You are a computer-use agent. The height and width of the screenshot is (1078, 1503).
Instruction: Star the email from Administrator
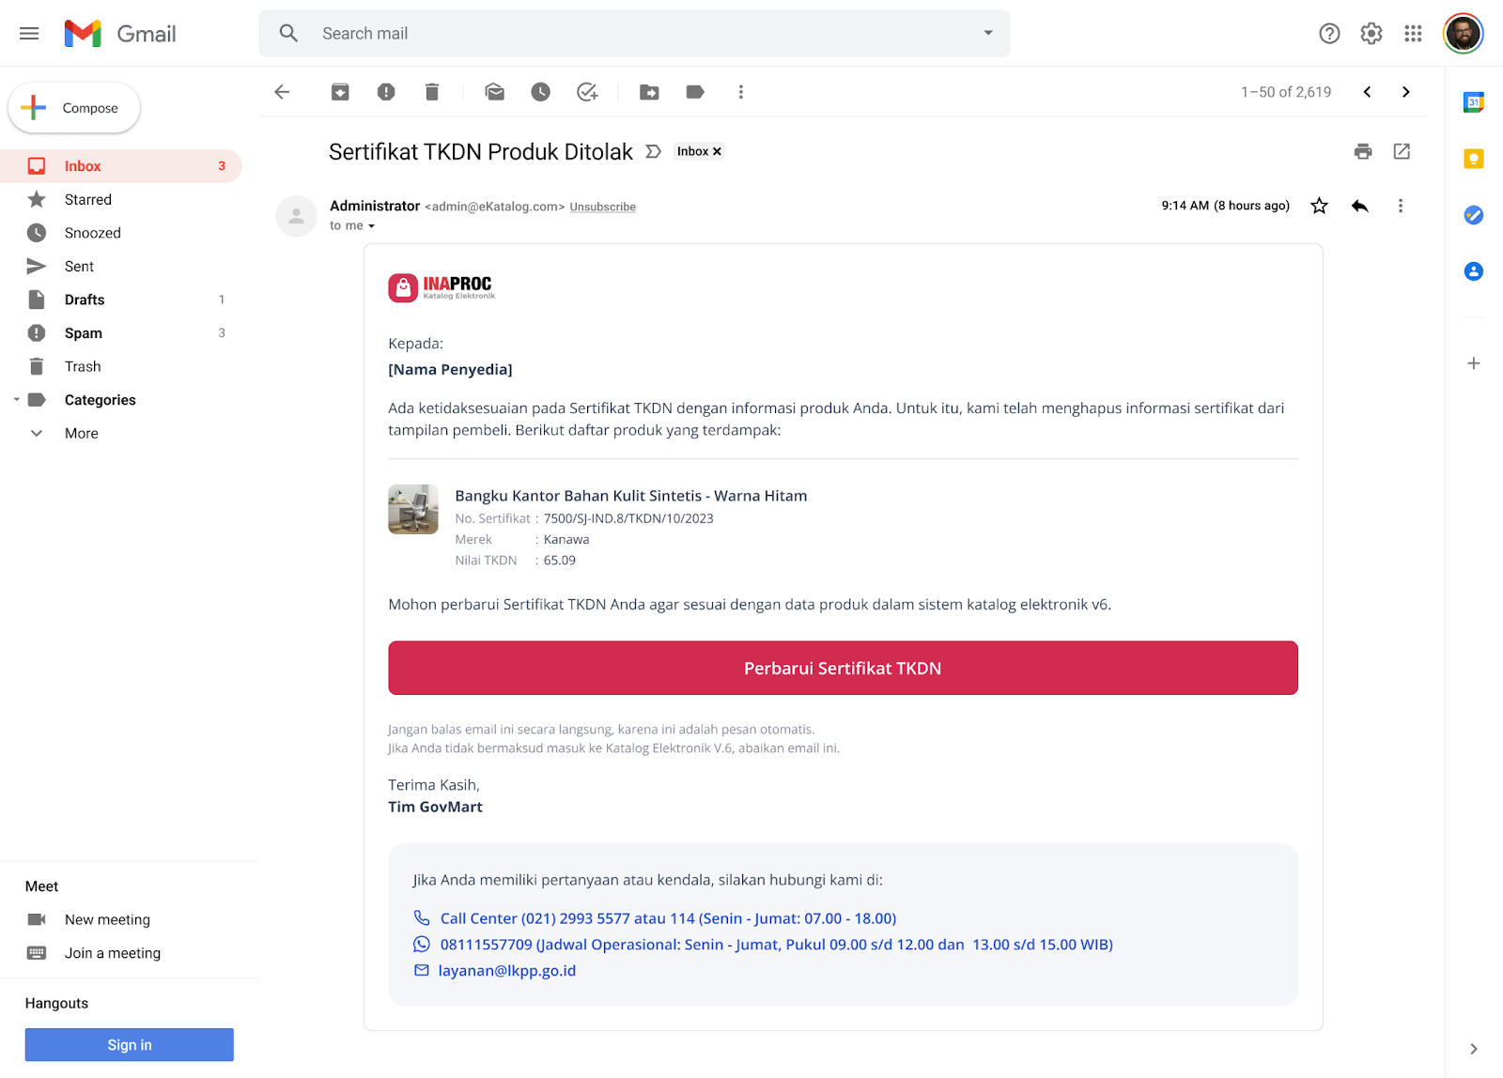click(x=1319, y=206)
